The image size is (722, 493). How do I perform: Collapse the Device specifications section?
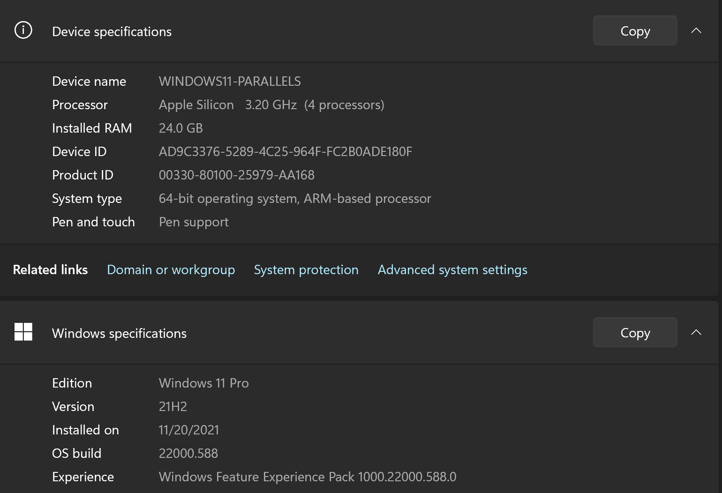point(696,30)
